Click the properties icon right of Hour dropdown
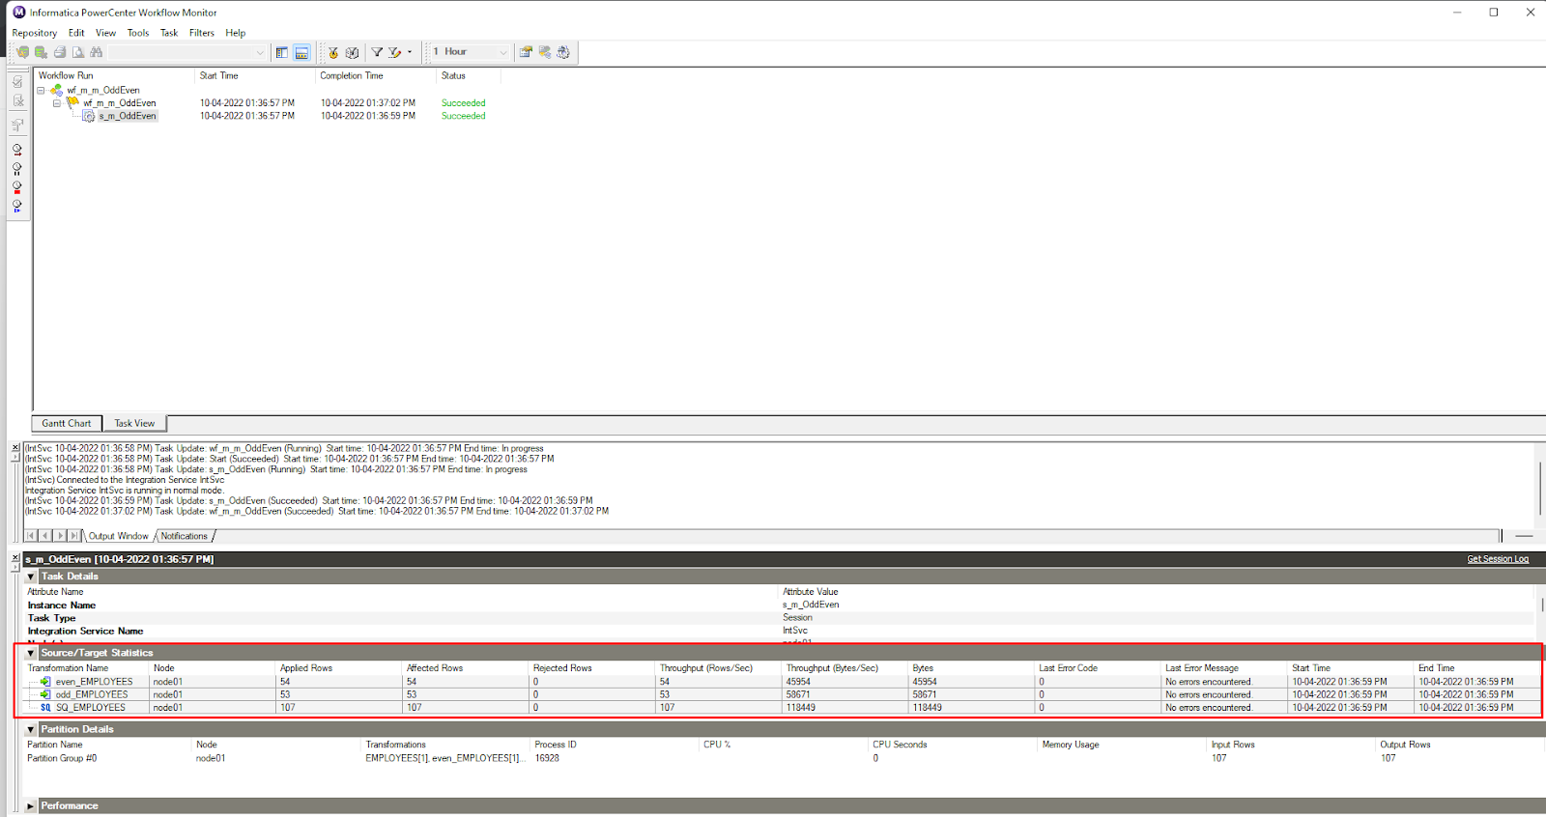The height and width of the screenshot is (817, 1546). pos(526,52)
